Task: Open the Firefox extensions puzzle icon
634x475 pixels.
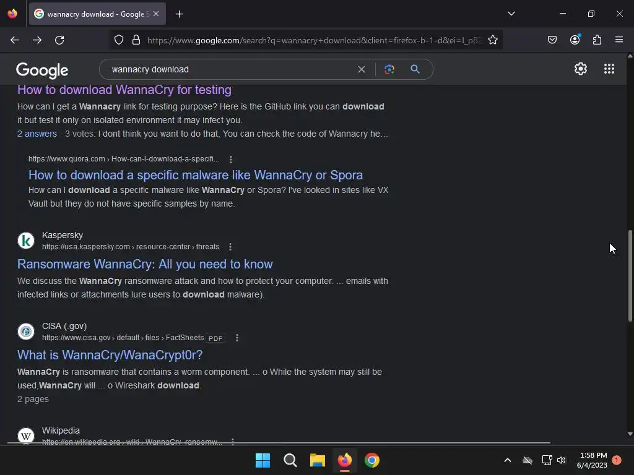Action: (597, 40)
